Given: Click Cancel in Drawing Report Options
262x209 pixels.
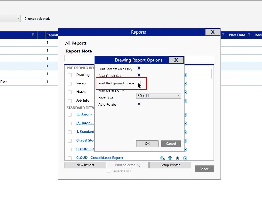Looking at the screenshot, I should [171, 144].
